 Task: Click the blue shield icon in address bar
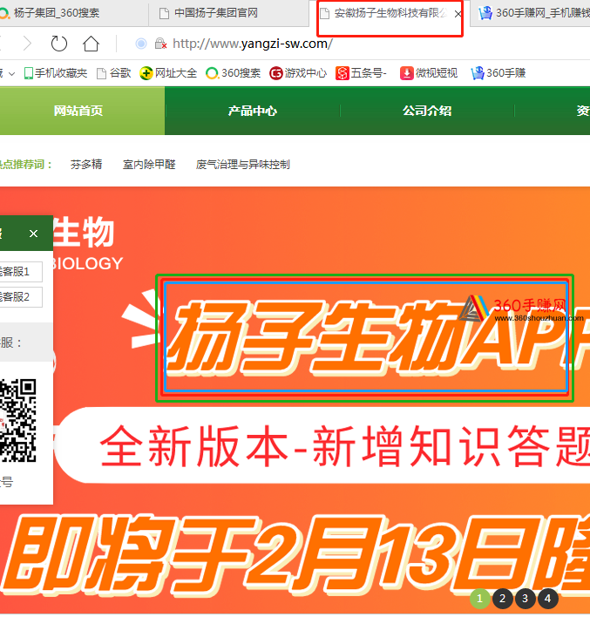(x=141, y=44)
